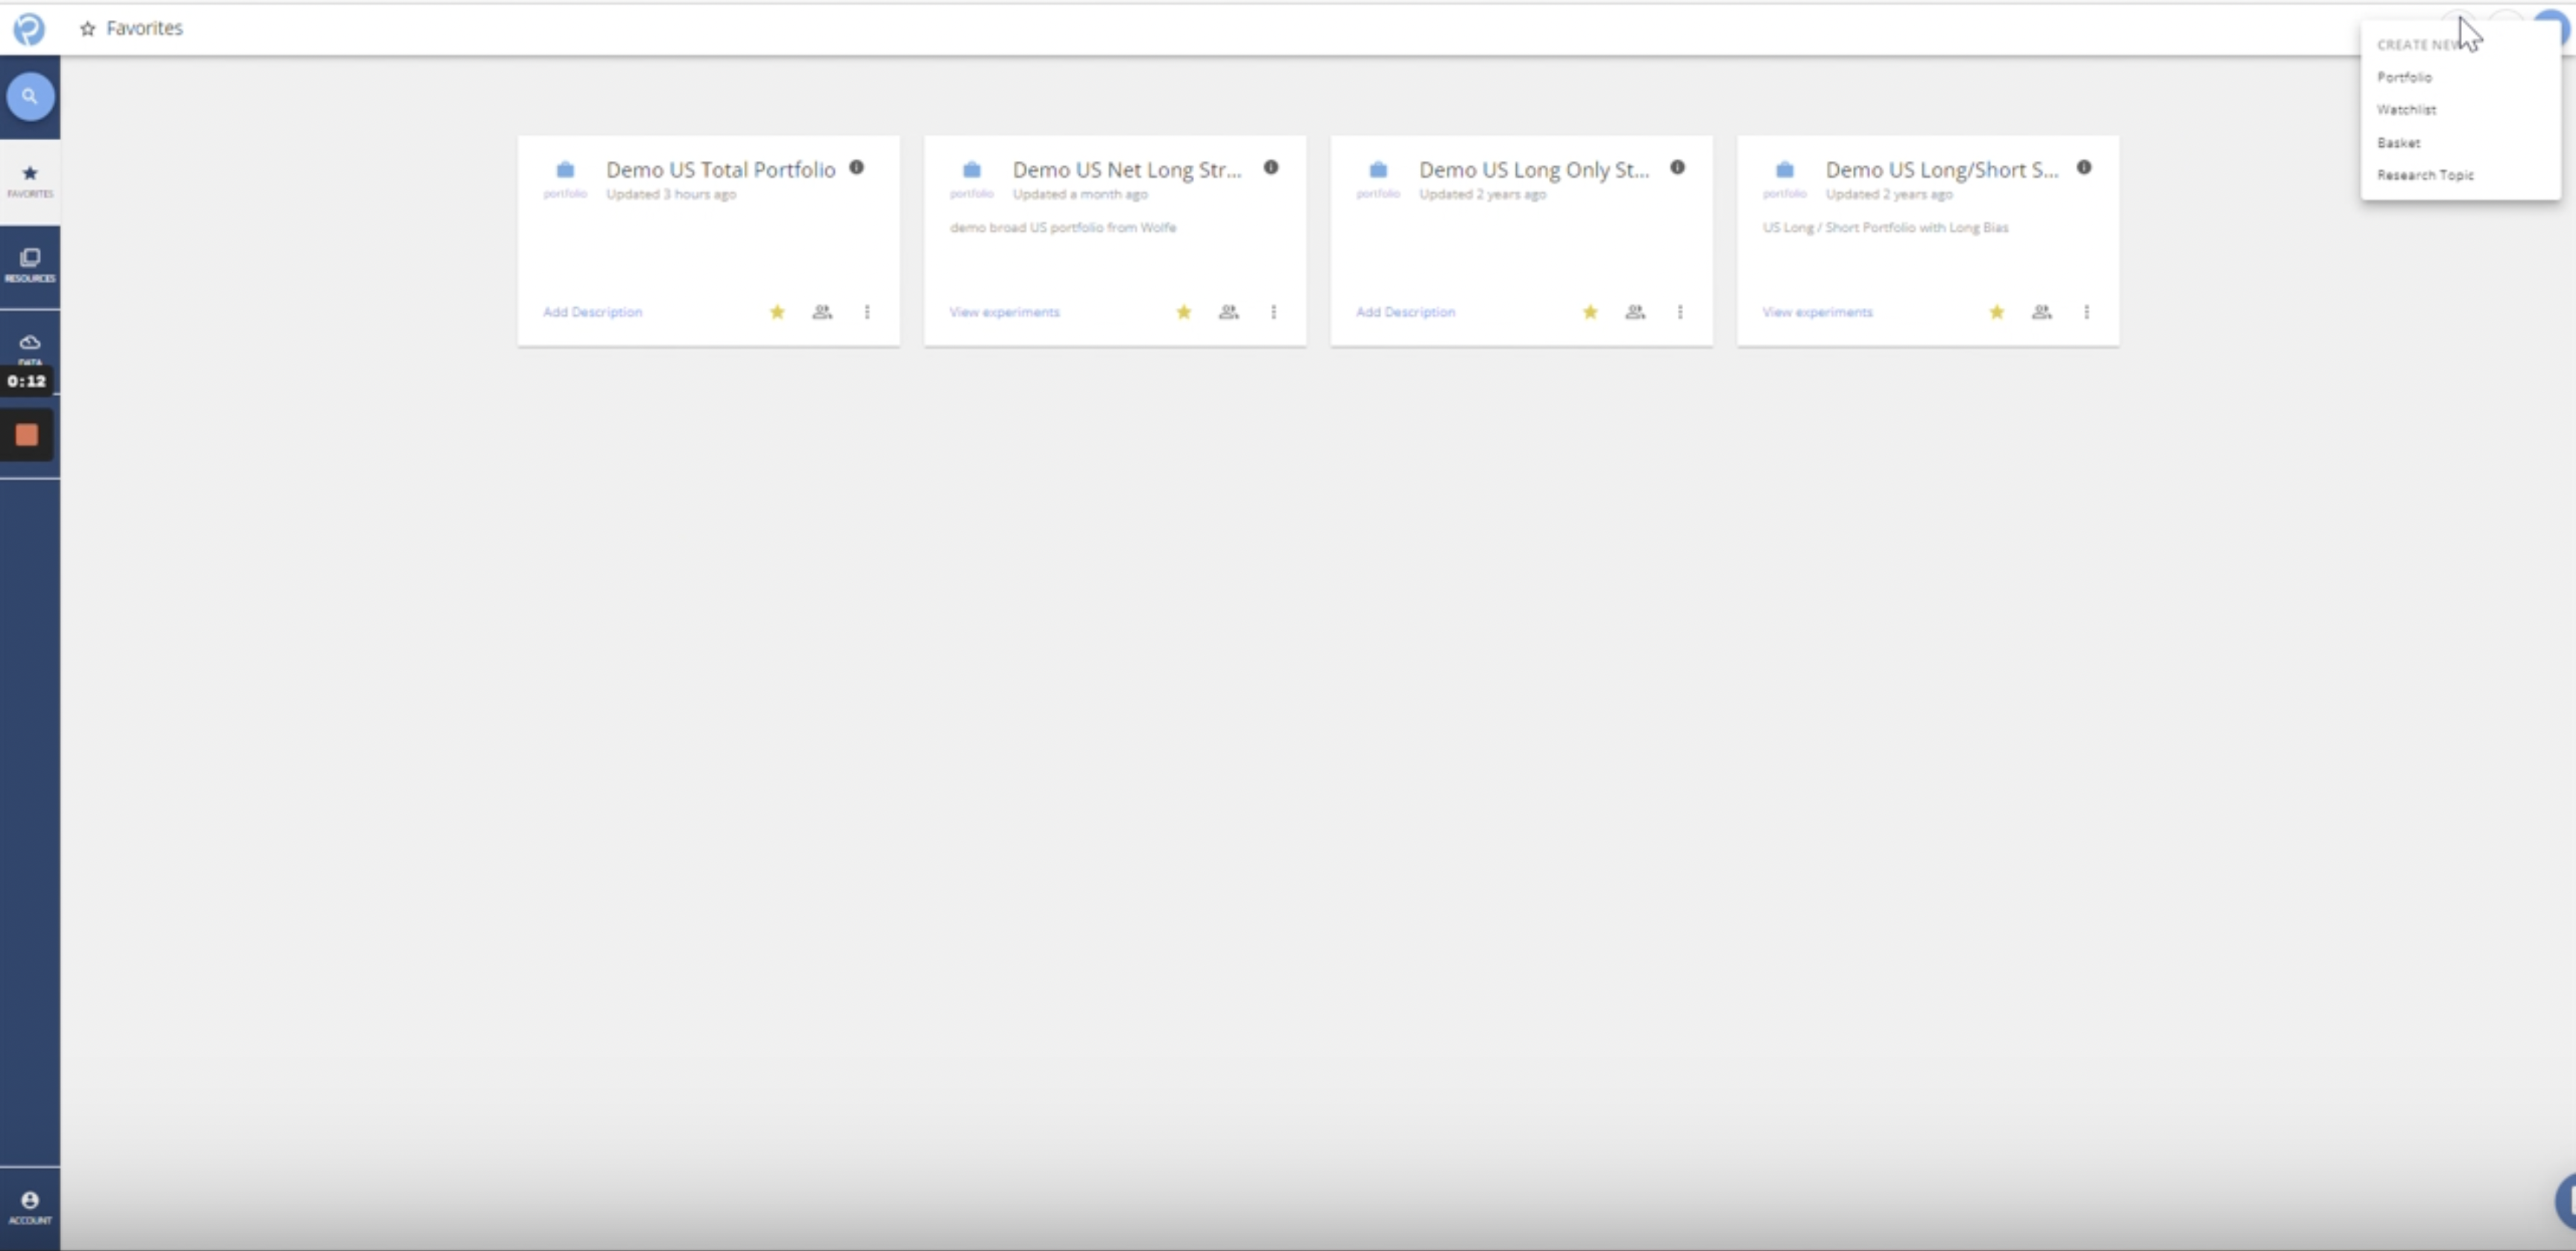Click Add Description on Total Portfolio card
Image resolution: width=2576 pixels, height=1251 pixels.
point(592,312)
